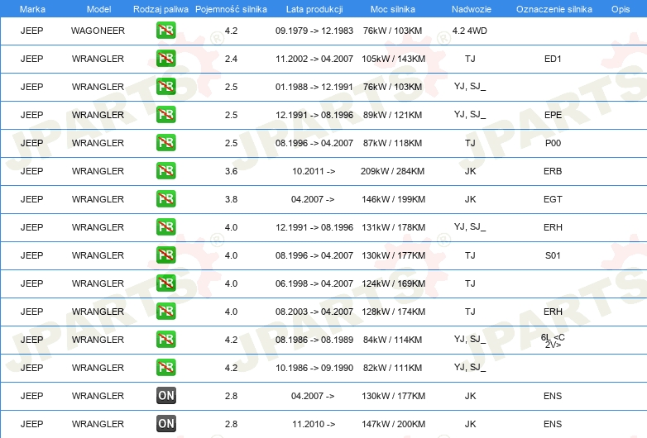Screen dimensions: 647x438
Task: Click the Model column header
Action: click(98, 9)
